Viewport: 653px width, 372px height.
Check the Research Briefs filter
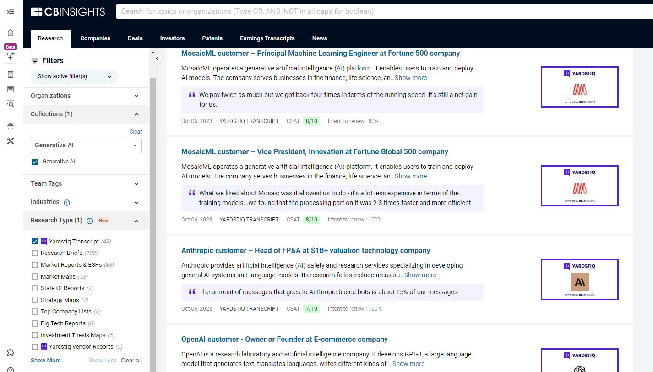point(35,253)
